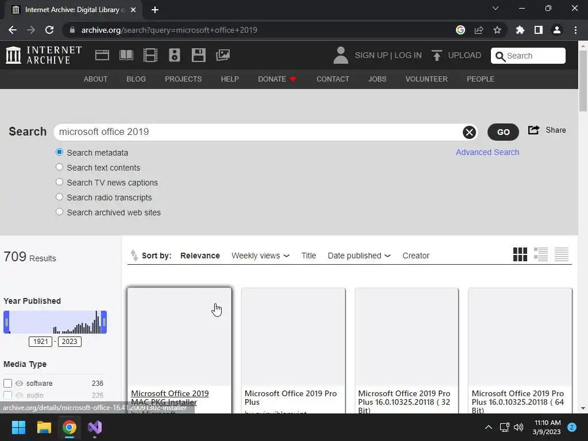Open the Advanced Search link
This screenshot has height=441, width=588.
click(x=487, y=152)
